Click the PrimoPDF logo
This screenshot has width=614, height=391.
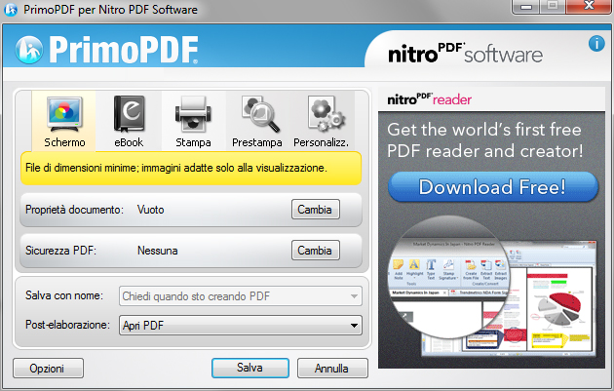point(107,49)
